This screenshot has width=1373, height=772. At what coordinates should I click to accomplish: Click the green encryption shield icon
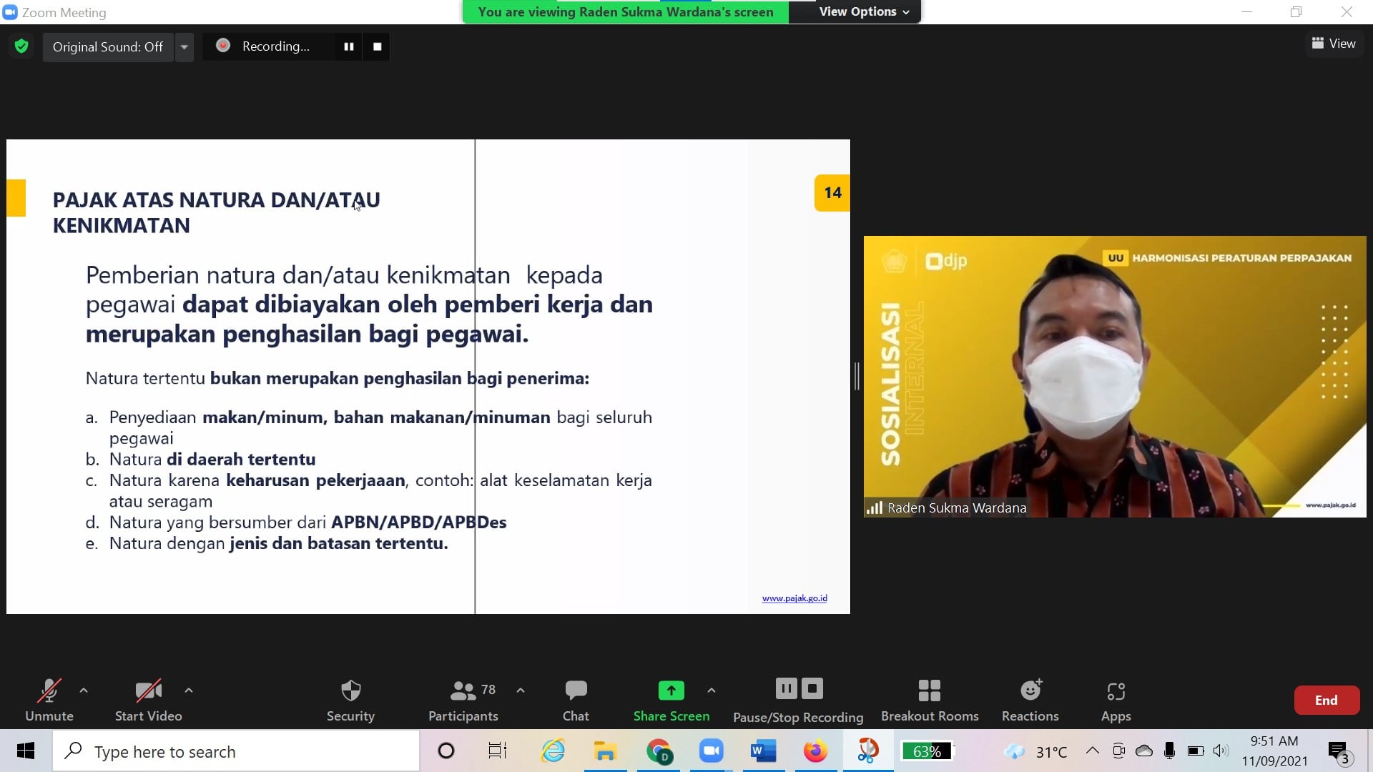coord(21,46)
